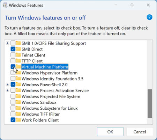Select the Windows Identity Foundation 3.5 item
Screen dimensions: 157x140
[x=52, y=79]
